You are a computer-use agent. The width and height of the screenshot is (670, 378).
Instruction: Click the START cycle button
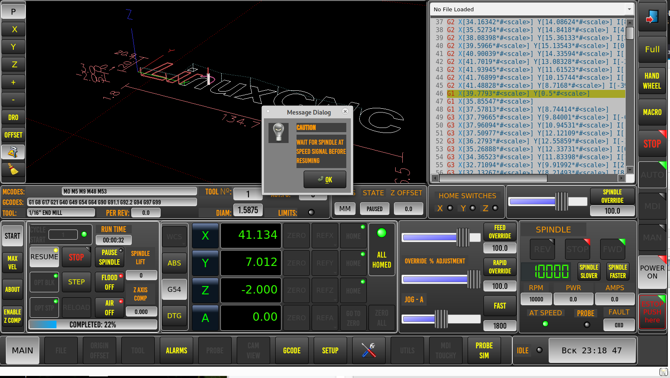pos(13,236)
